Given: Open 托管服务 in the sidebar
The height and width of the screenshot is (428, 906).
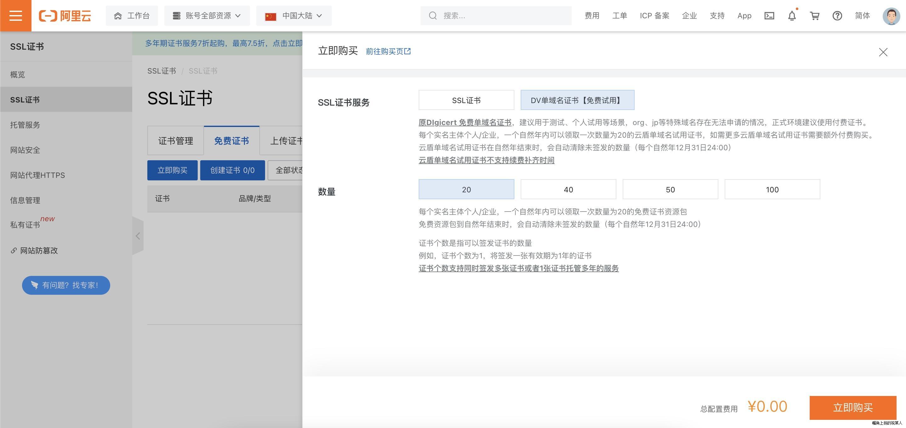Looking at the screenshot, I should click(66, 125).
